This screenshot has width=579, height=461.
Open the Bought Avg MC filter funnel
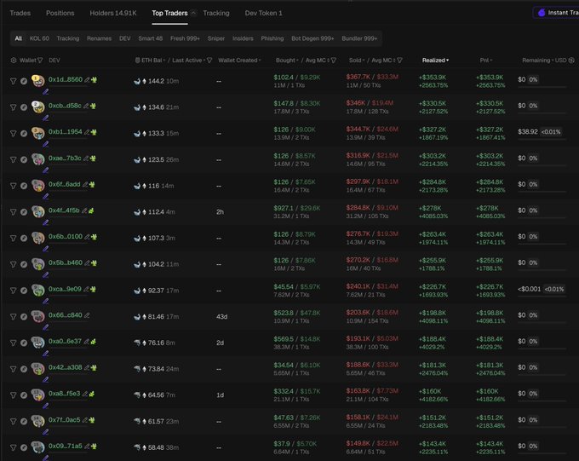pos(334,61)
